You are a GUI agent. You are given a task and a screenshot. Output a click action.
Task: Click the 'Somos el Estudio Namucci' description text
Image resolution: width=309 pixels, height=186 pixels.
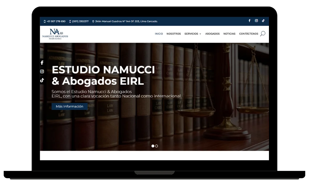(116, 94)
